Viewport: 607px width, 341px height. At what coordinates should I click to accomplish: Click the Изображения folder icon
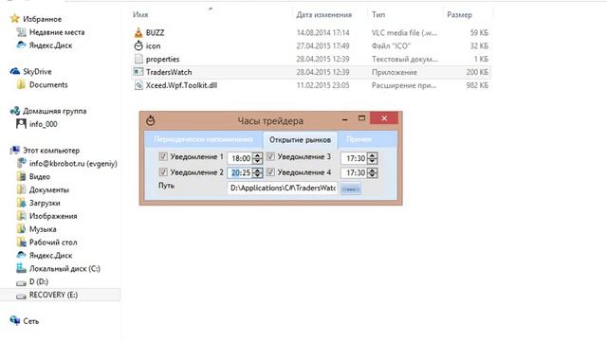click(21, 216)
